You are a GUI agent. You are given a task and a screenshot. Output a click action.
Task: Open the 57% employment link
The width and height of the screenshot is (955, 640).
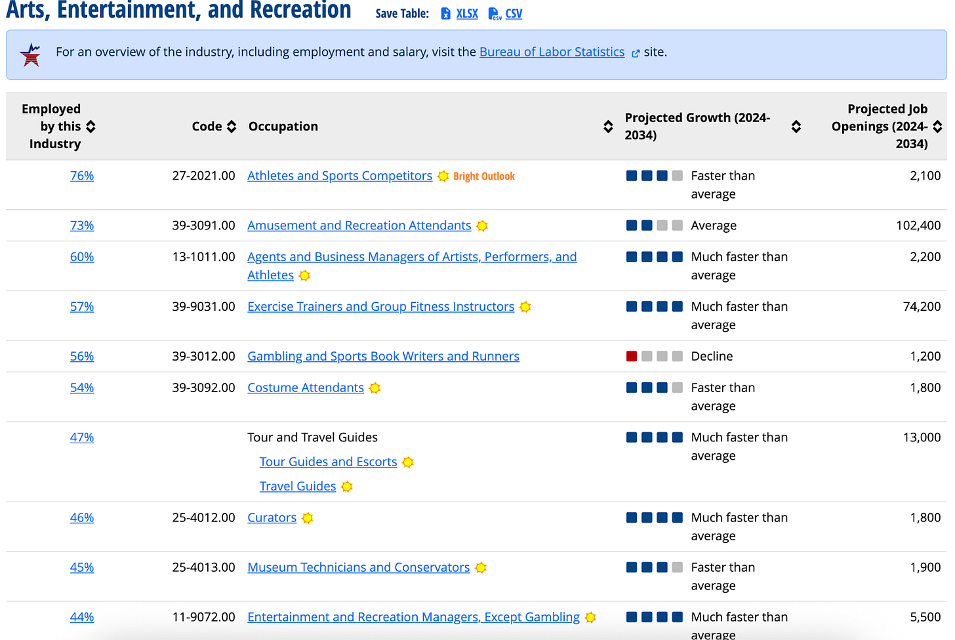pyautogui.click(x=82, y=307)
